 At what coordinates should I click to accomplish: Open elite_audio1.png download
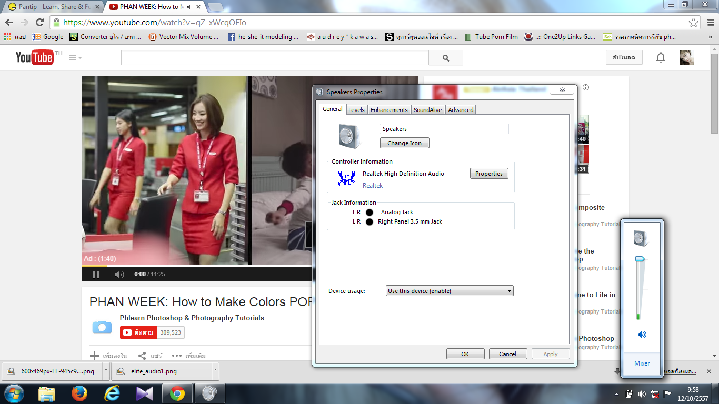pyautogui.click(x=161, y=371)
